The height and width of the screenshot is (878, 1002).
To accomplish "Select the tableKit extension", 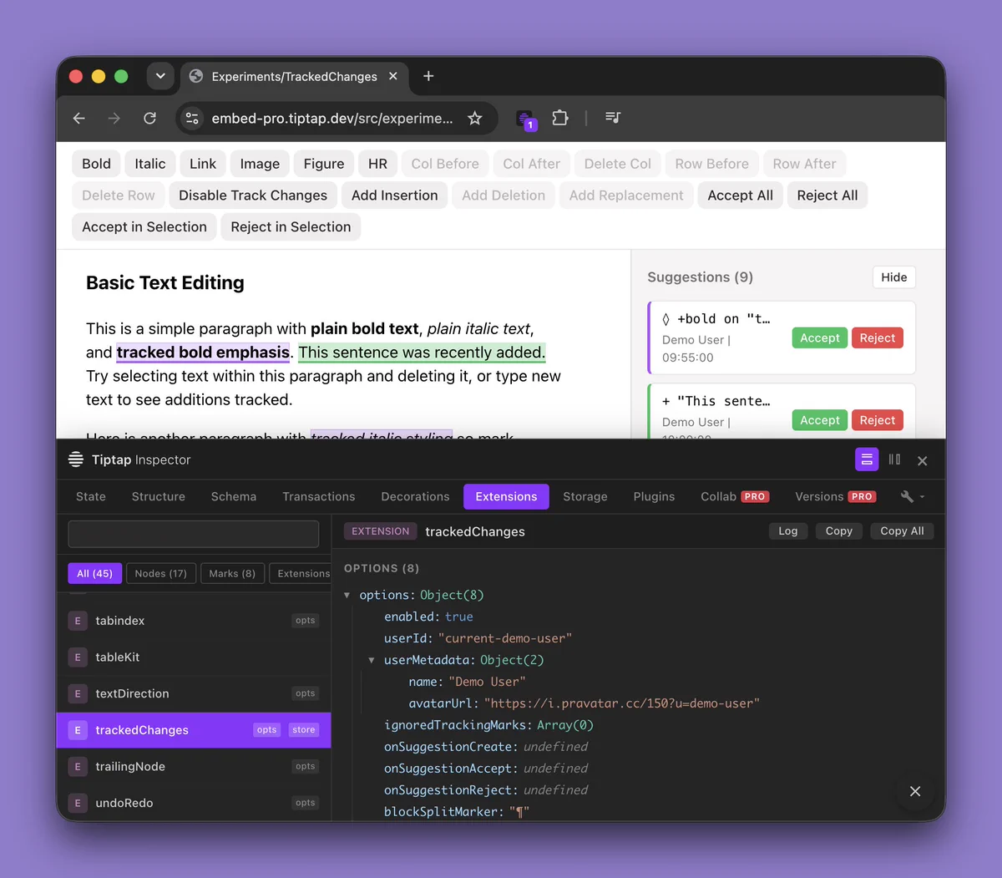I will pyautogui.click(x=194, y=657).
